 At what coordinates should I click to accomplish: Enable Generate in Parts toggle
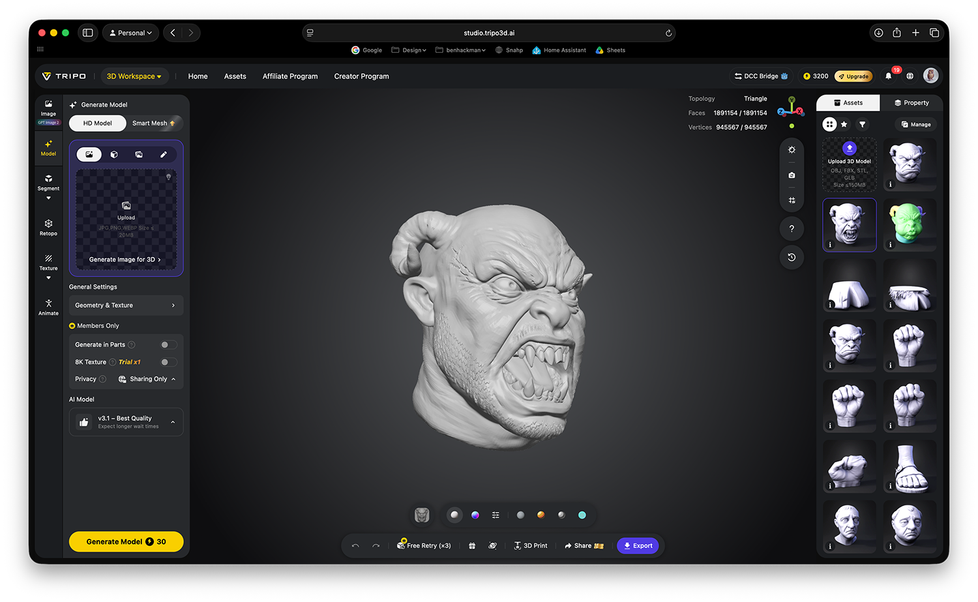[x=168, y=344]
